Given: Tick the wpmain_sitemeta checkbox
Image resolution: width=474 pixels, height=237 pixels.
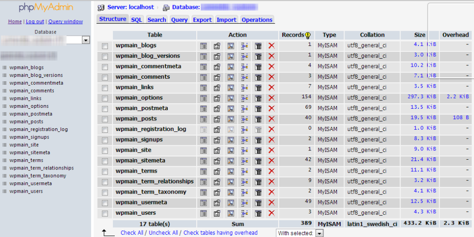Looking at the screenshot, I should (x=105, y=161).
